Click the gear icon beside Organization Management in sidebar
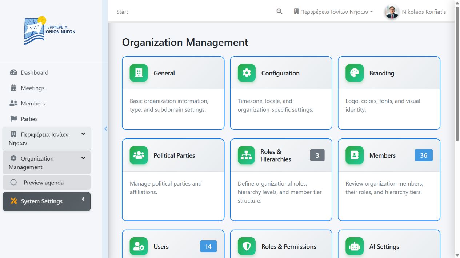 tap(13, 158)
